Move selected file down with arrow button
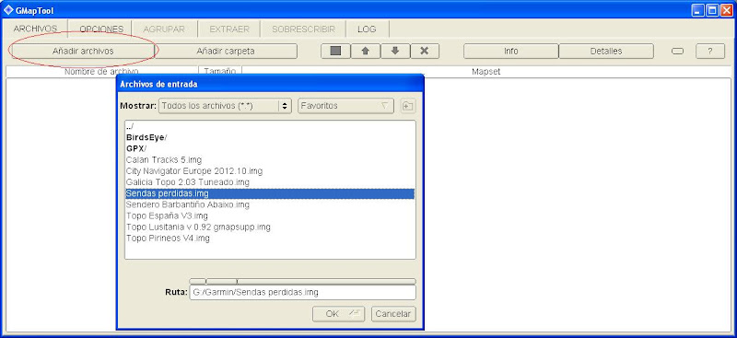 point(395,52)
